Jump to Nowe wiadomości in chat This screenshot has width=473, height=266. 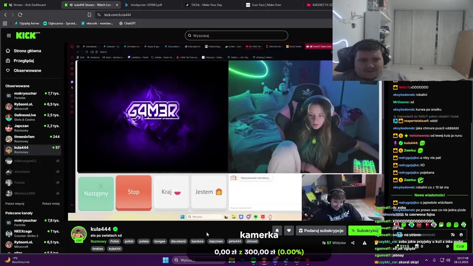(429, 195)
